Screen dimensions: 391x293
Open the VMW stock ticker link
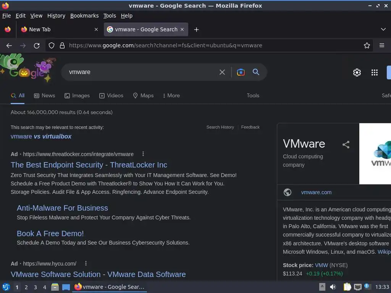click(322, 266)
